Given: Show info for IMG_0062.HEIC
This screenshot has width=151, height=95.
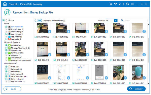Looking at the screenshot, I should (144, 78).
